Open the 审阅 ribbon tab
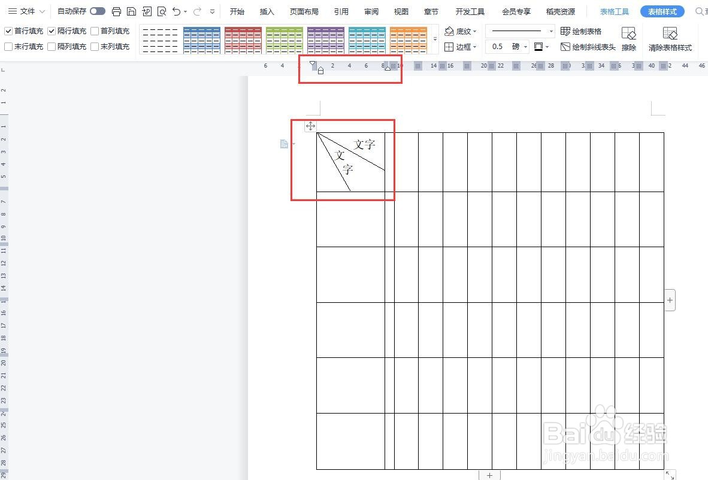Image resolution: width=708 pixels, height=480 pixels. tap(371, 11)
